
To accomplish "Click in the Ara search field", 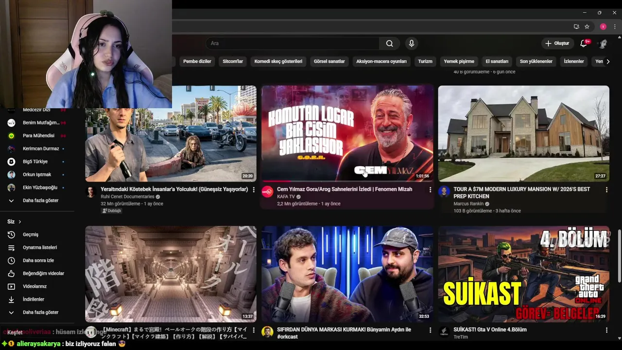I will click(x=293, y=43).
